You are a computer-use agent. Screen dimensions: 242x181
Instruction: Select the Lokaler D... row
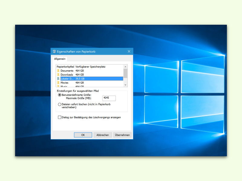[x=90, y=79]
